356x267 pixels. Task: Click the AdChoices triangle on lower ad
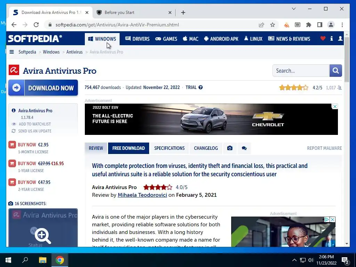tap(327, 220)
